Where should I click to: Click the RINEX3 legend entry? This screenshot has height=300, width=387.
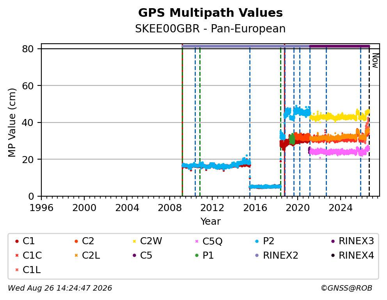(352, 241)
